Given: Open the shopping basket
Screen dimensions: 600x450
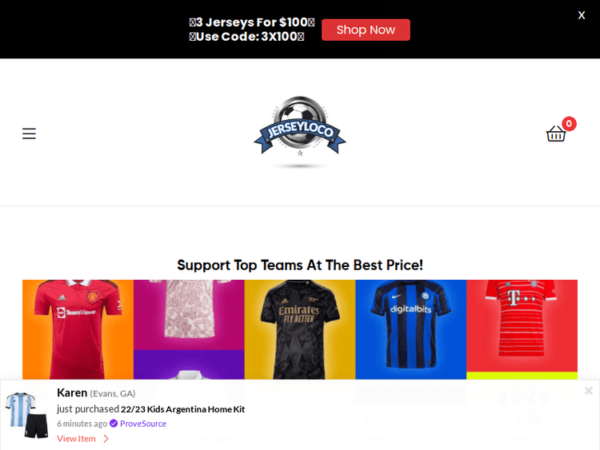Looking at the screenshot, I should point(556,133).
